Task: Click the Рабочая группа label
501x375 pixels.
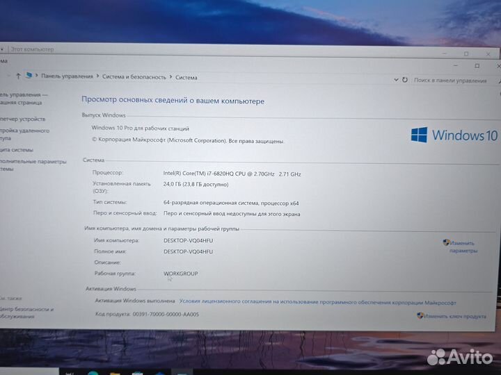Action: coord(115,274)
